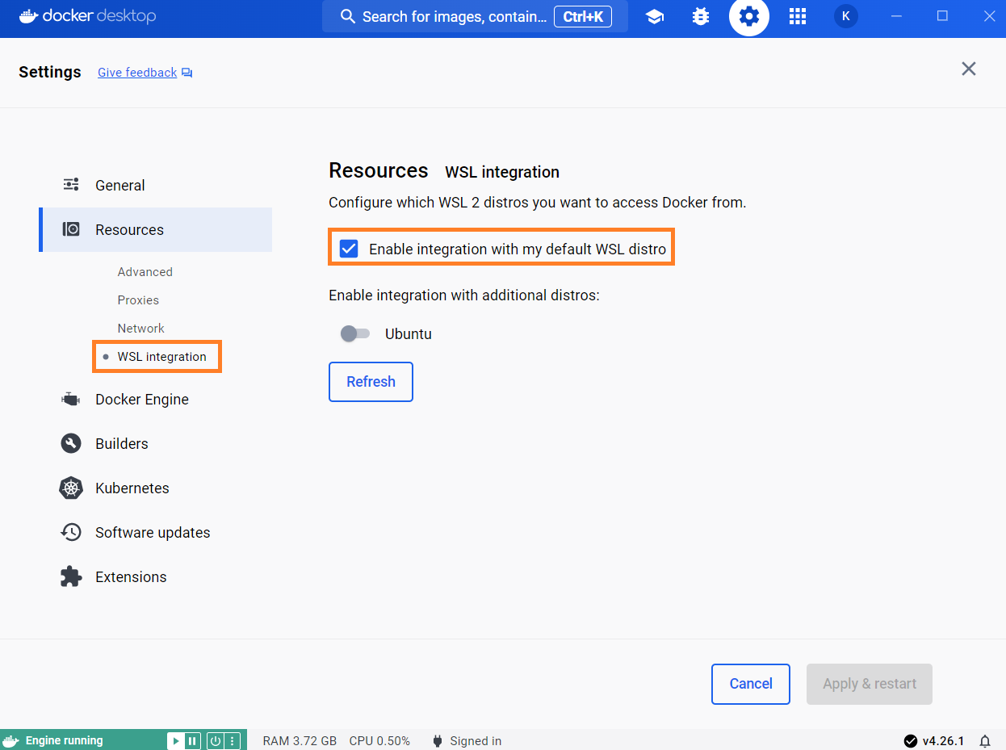Open the Learning center graduation cap icon

[x=655, y=16]
